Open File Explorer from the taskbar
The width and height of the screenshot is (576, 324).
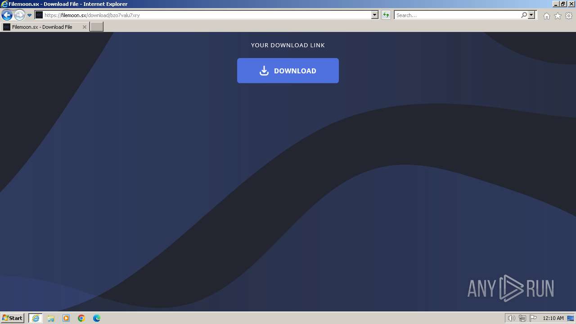point(51,318)
